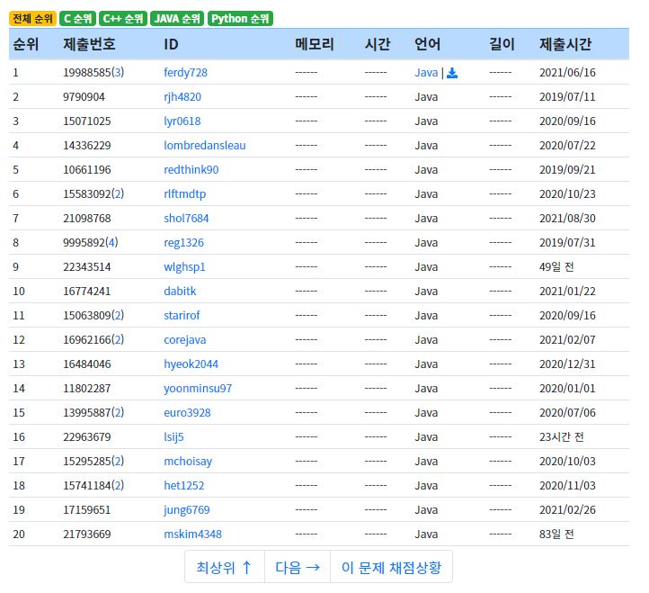
Task: Click attempt count (4) next to 9995892
Action: click(x=111, y=243)
